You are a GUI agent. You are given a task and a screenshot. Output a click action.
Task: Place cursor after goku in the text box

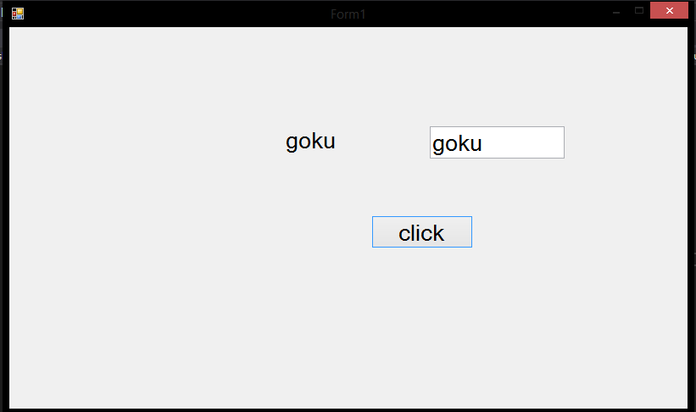pyautogui.click(x=483, y=144)
